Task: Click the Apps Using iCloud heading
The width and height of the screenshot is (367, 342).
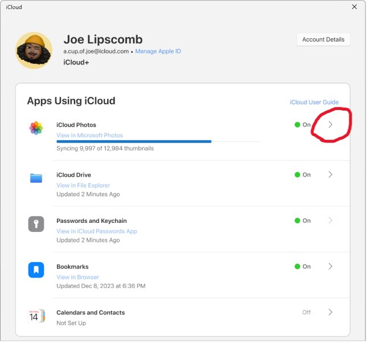Action: coord(71,101)
